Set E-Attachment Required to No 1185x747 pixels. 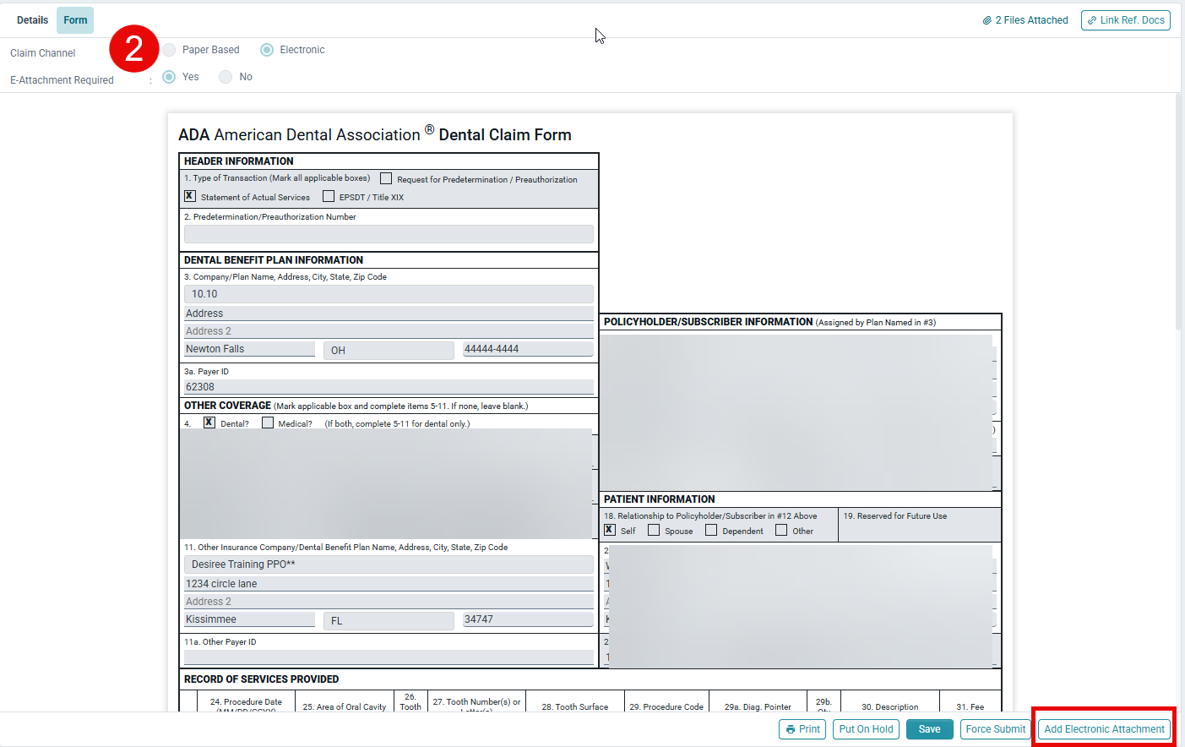pos(226,77)
